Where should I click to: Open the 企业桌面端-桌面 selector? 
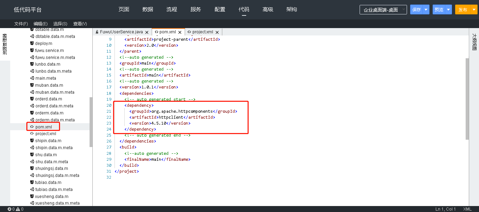tap(383, 10)
